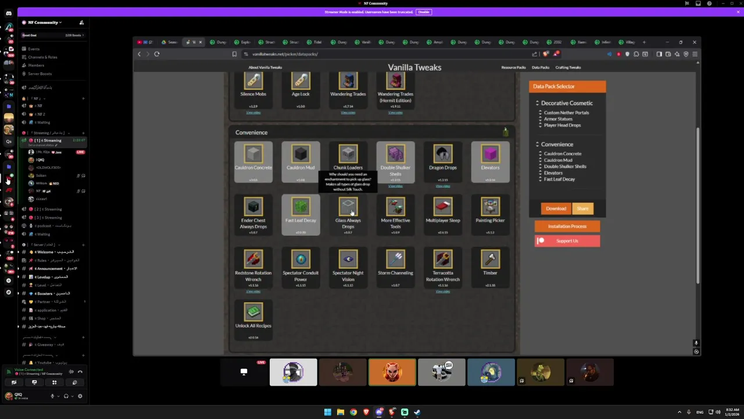
Task: Toggle Discord microphone mute
Action: point(52,396)
